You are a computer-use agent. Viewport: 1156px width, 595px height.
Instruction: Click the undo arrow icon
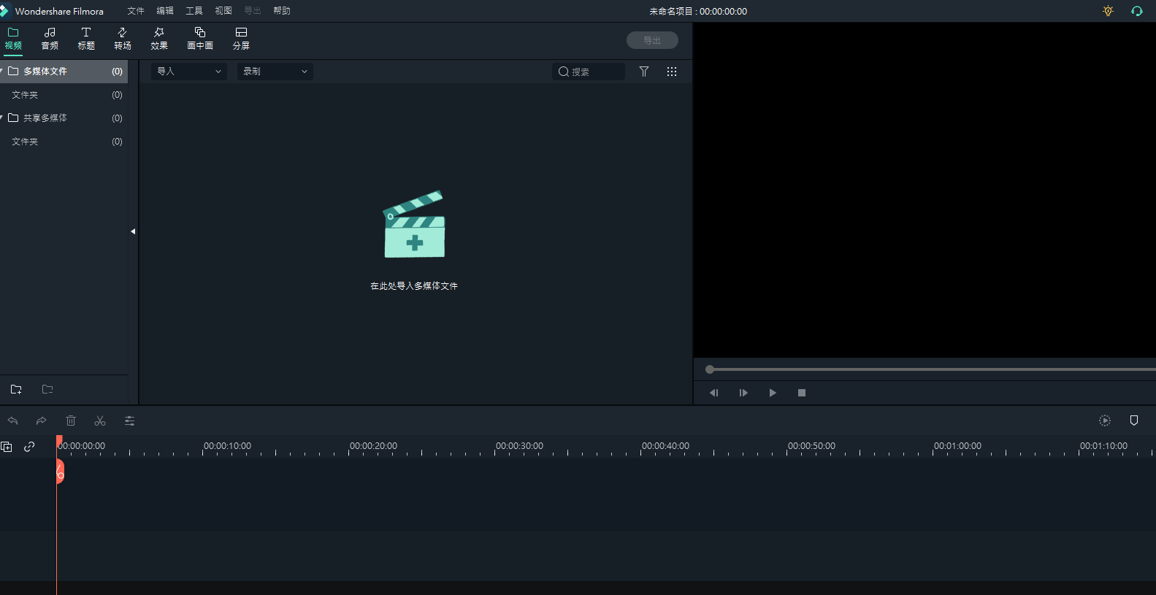(x=12, y=421)
